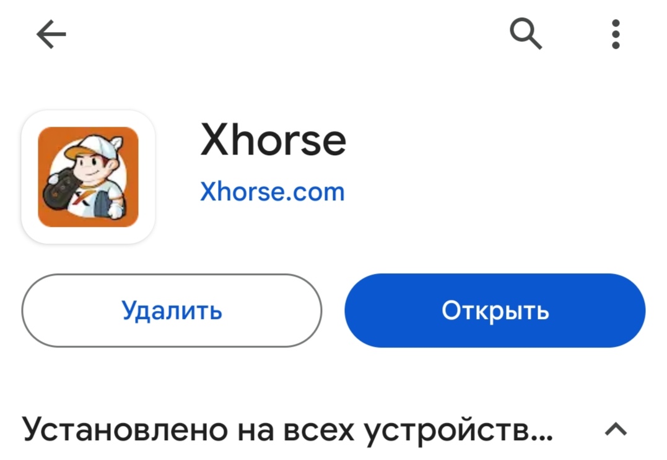
Task: Open the three-dot overflow menu
Action: pos(616,34)
